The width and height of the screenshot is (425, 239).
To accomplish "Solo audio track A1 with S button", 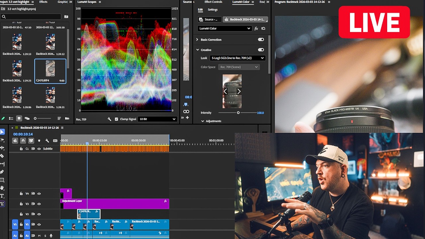I will pos(45,236).
